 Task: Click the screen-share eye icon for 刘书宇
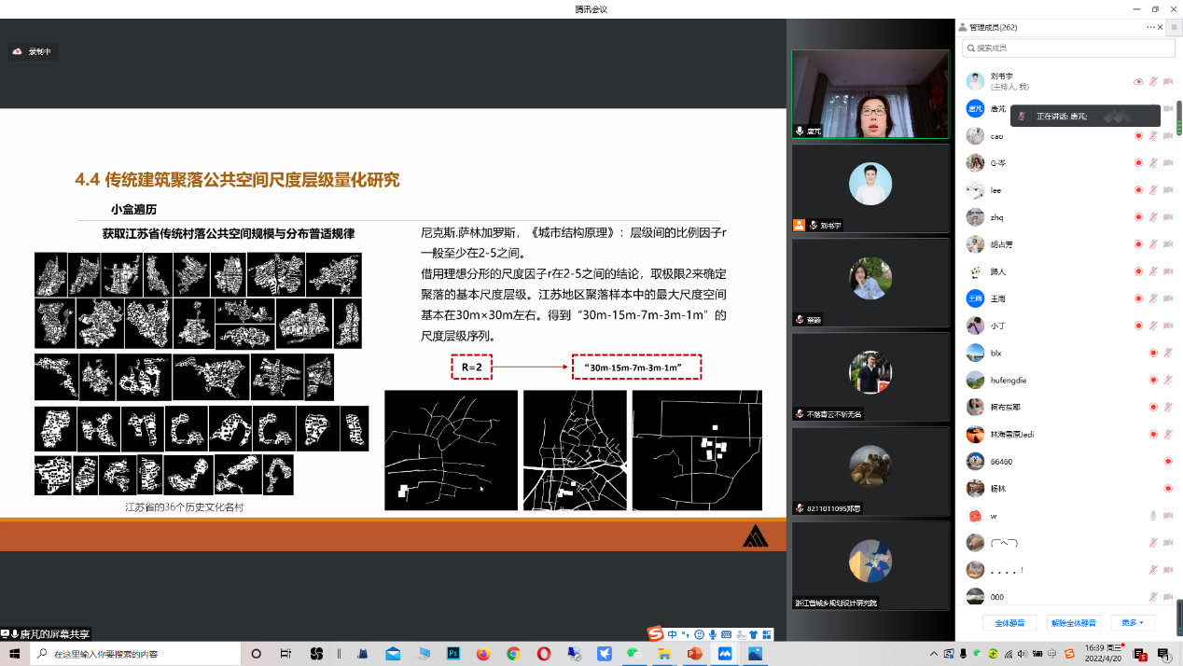coord(1138,82)
